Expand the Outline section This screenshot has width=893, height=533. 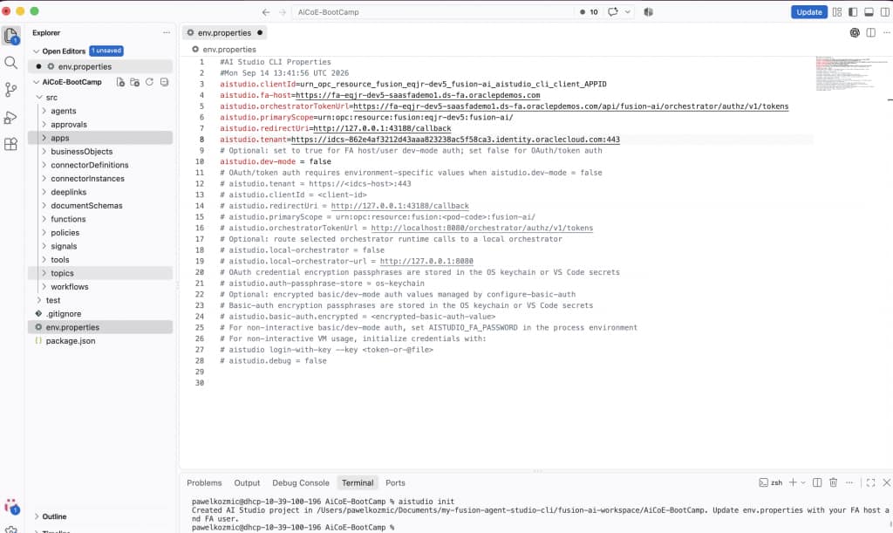point(54,516)
